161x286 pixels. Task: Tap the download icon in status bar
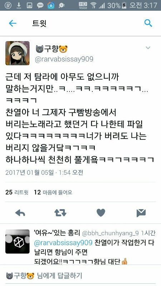[19, 5]
